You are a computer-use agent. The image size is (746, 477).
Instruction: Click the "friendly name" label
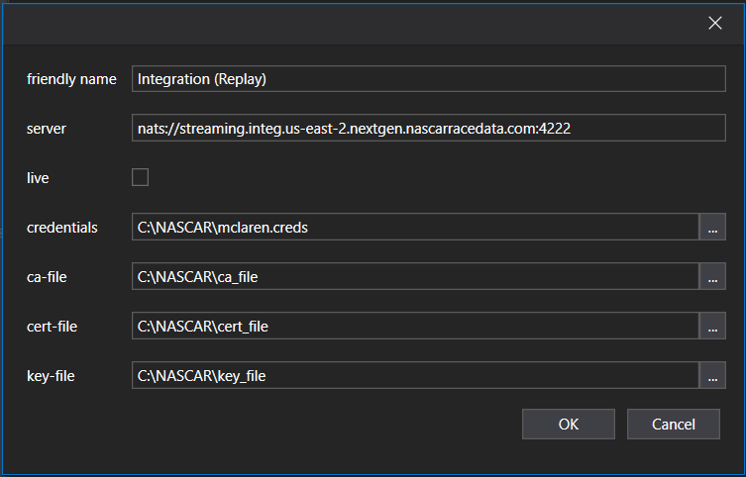click(71, 79)
